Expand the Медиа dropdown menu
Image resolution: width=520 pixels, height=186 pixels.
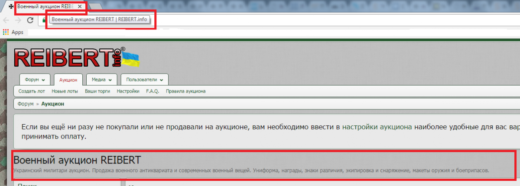tap(101, 80)
